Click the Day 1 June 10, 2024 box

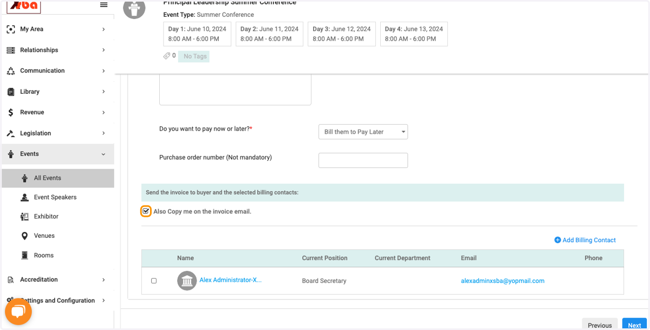click(x=197, y=34)
